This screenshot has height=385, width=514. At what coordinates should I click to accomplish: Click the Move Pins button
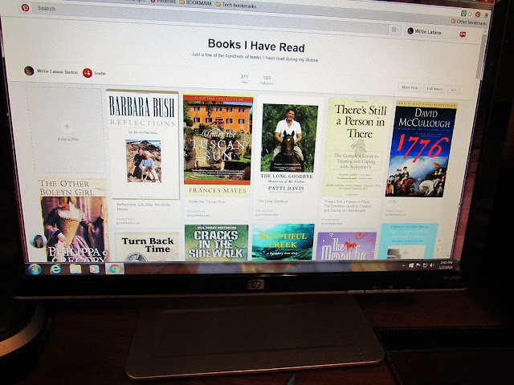click(410, 87)
